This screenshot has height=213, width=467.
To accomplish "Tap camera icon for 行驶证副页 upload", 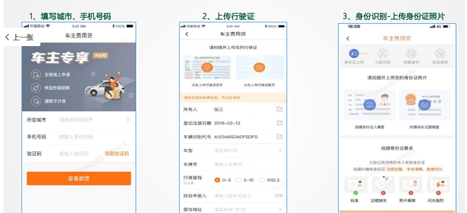I will click(259, 67).
